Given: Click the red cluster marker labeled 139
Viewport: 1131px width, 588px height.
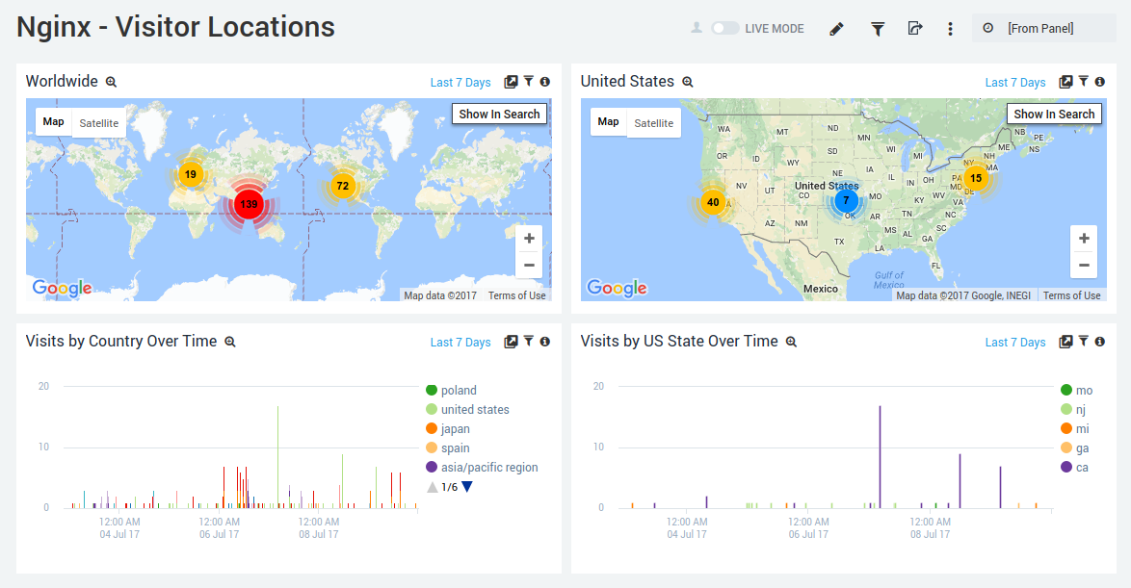Looking at the screenshot, I should point(249,204).
